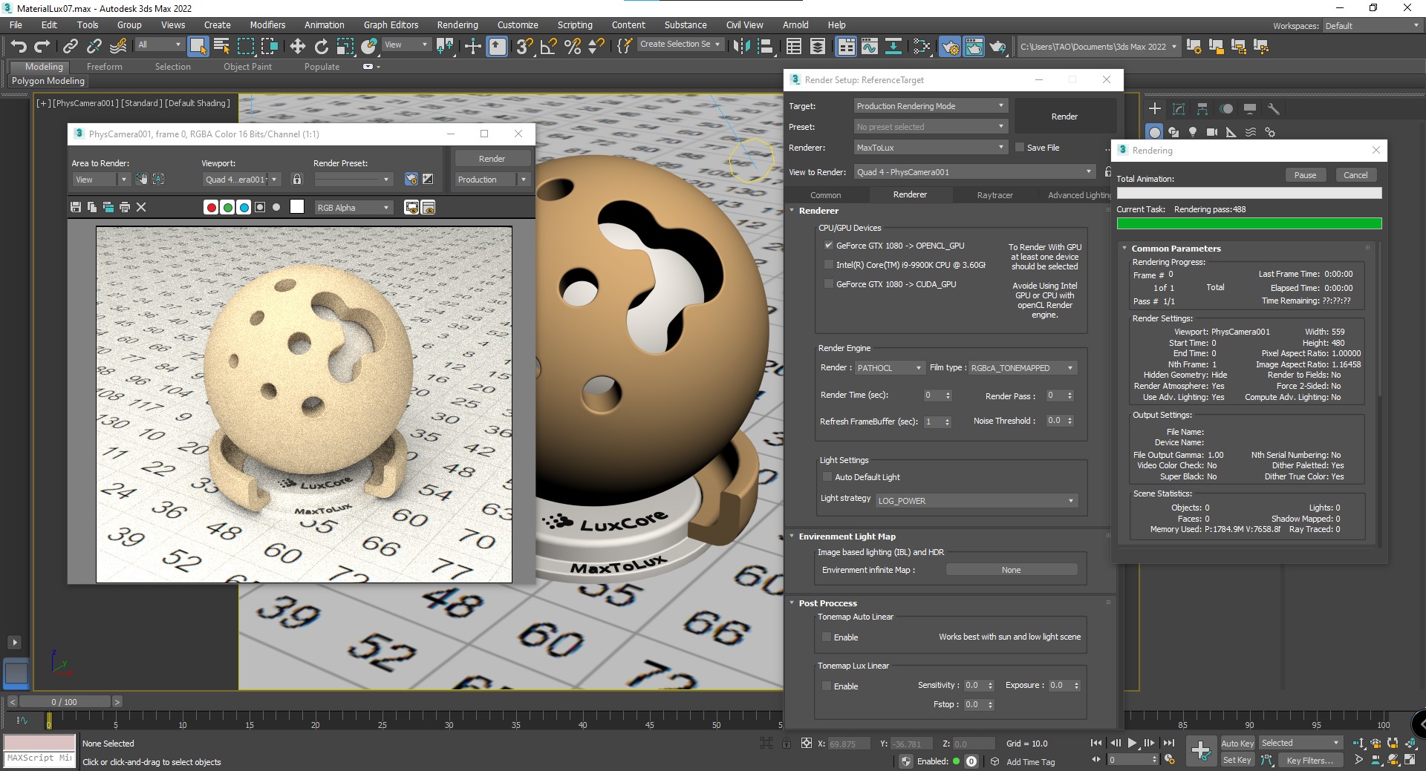Image resolution: width=1426 pixels, height=771 pixels.
Task: Uncheck GeForce GTX 1080 OPENCL_GPU device
Action: (x=828, y=246)
